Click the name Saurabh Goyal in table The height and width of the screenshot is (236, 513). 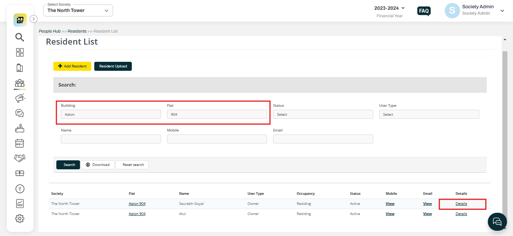coord(192,204)
